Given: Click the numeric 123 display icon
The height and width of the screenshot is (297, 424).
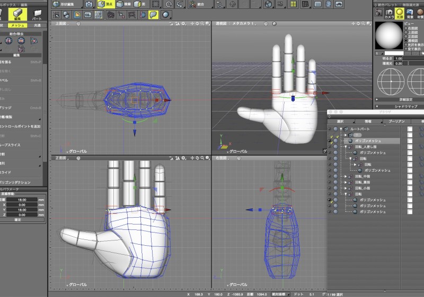Looking at the screenshot, I should 88,15.
